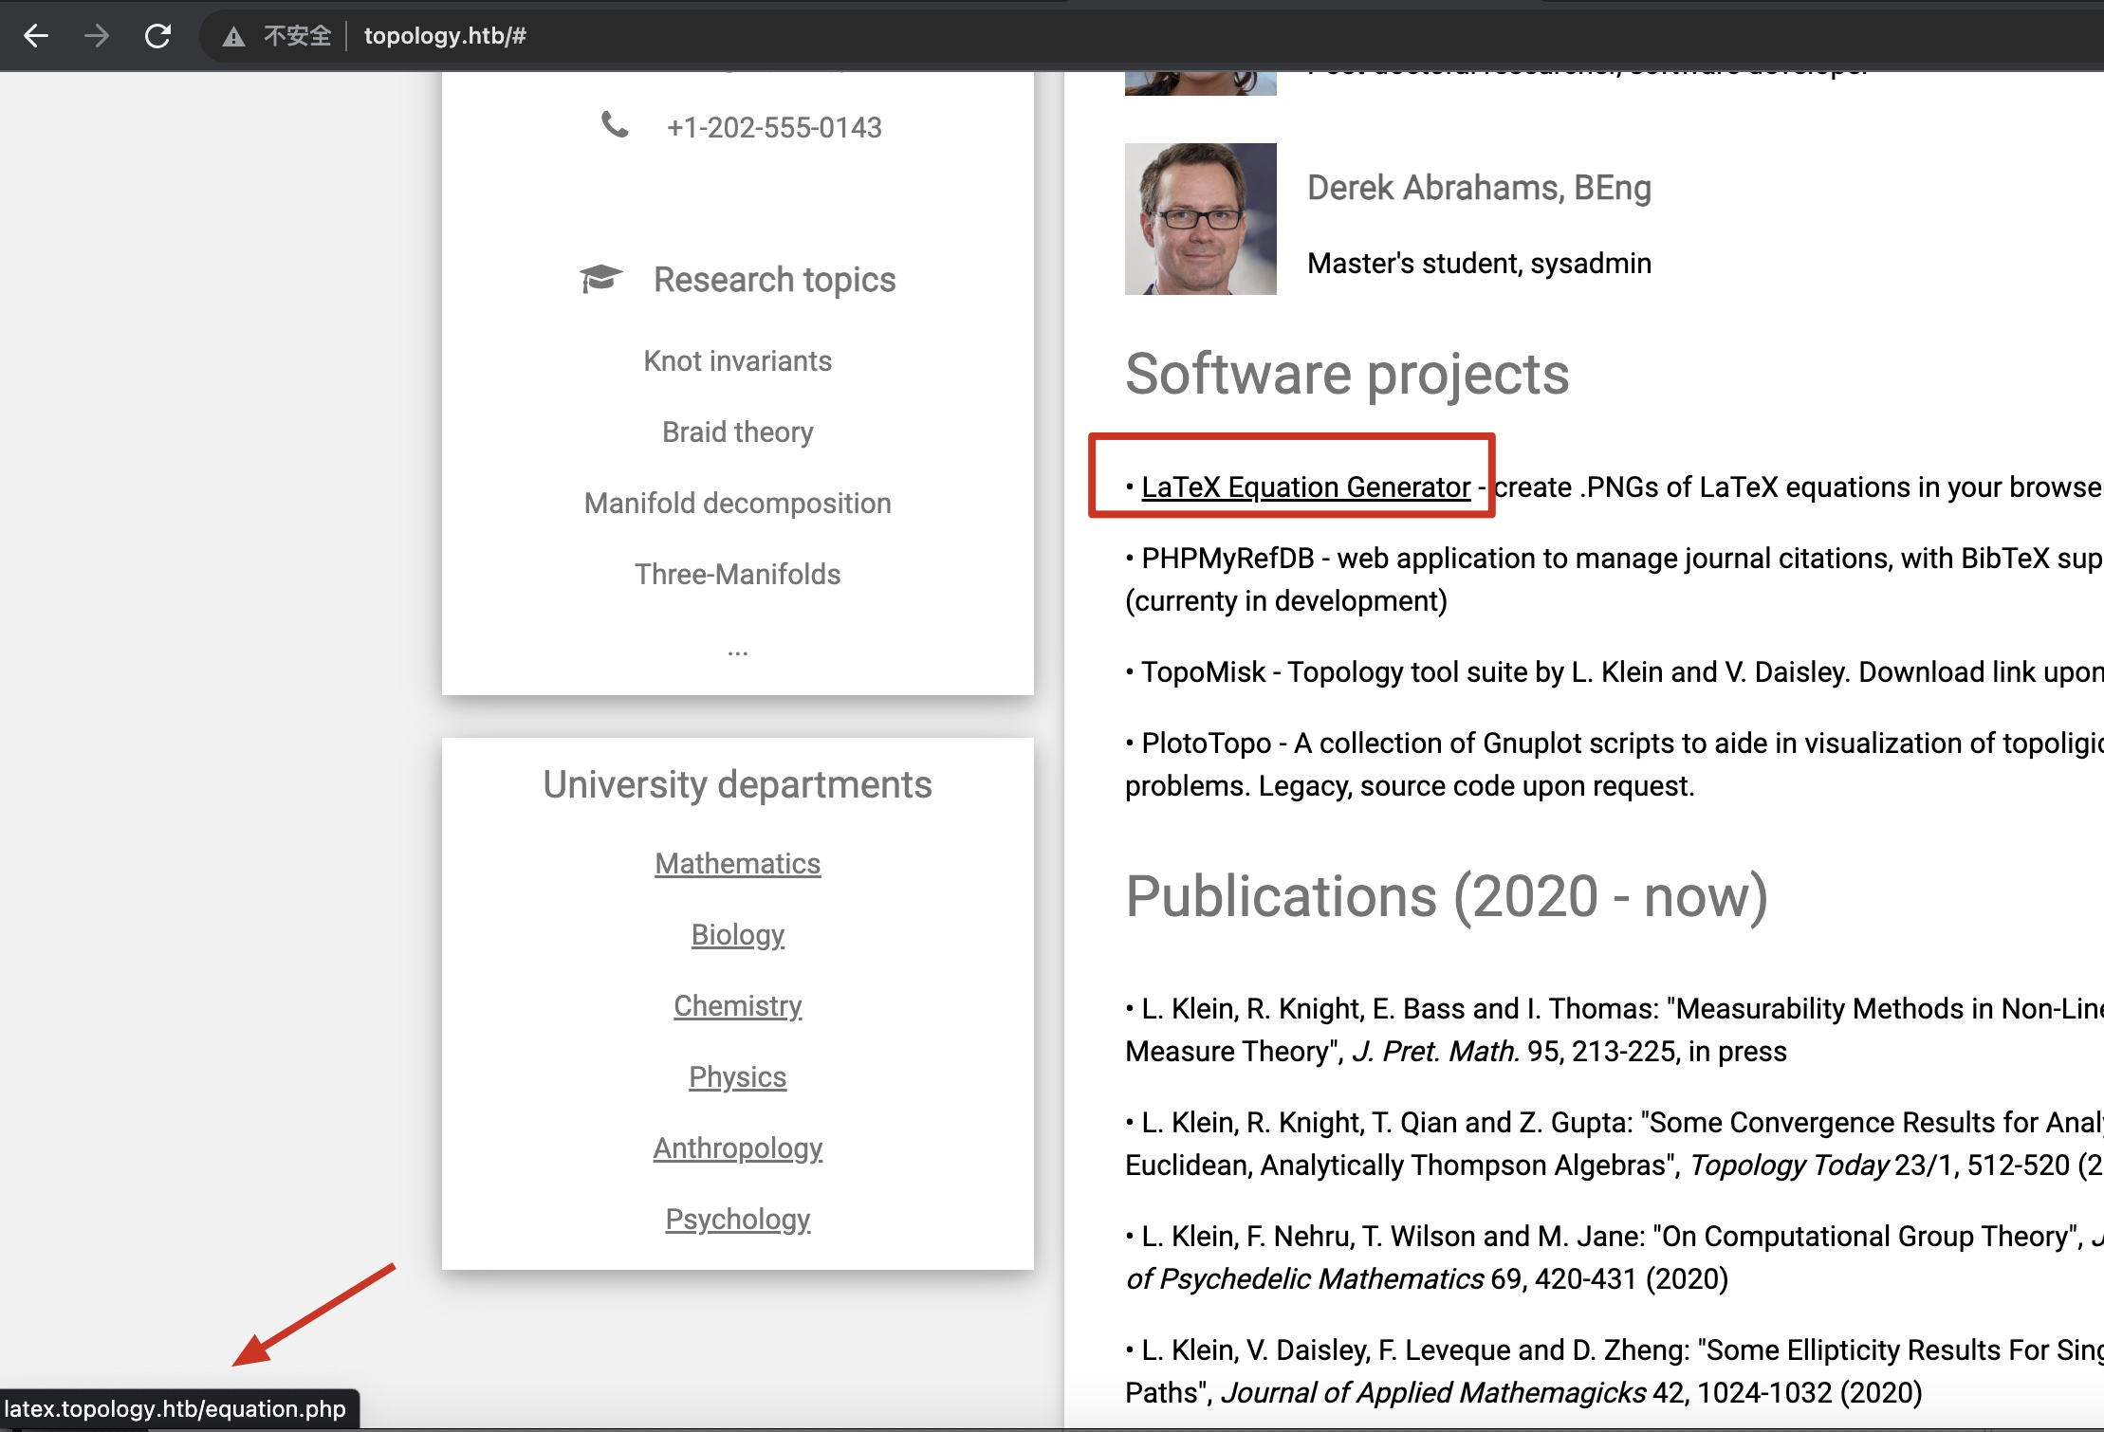
Task: Open the Physics department link
Action: pos(737,1076)
